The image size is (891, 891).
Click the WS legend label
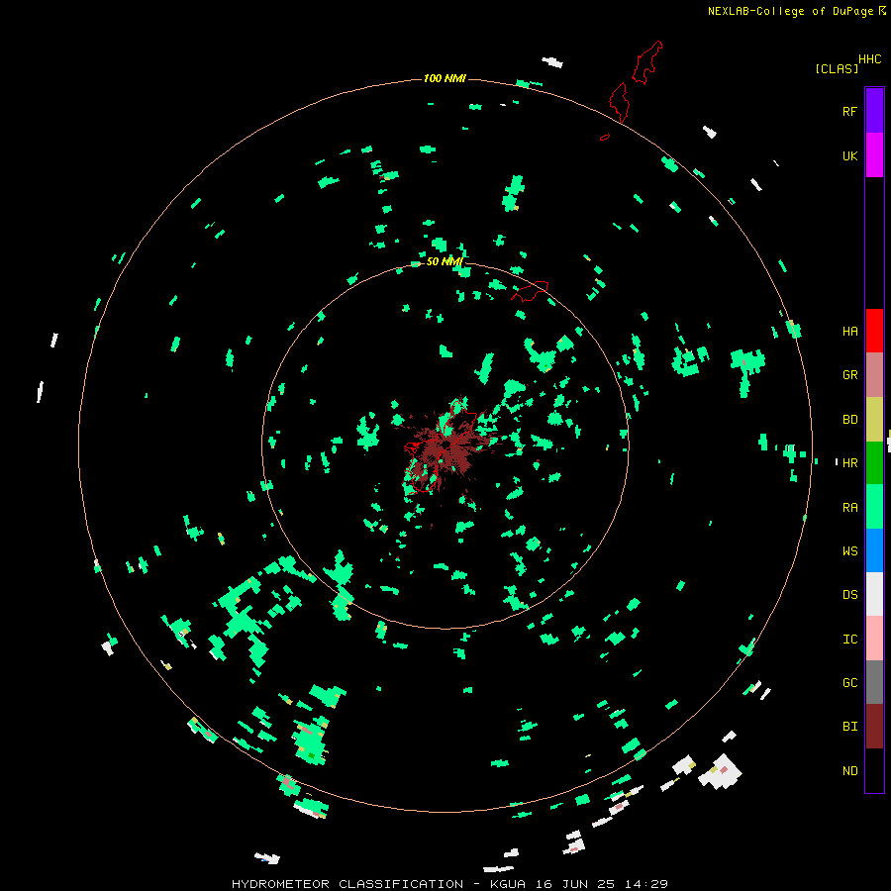click(849, 550)
